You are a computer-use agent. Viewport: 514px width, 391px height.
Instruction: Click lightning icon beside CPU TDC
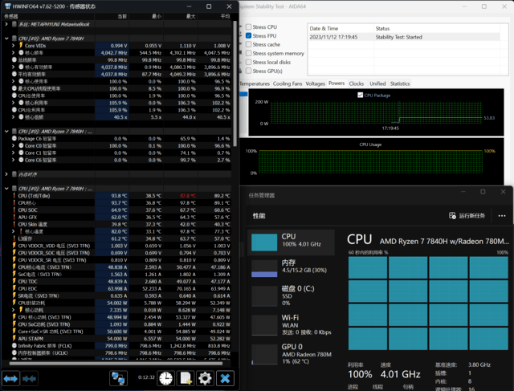[x=14, y=281]
